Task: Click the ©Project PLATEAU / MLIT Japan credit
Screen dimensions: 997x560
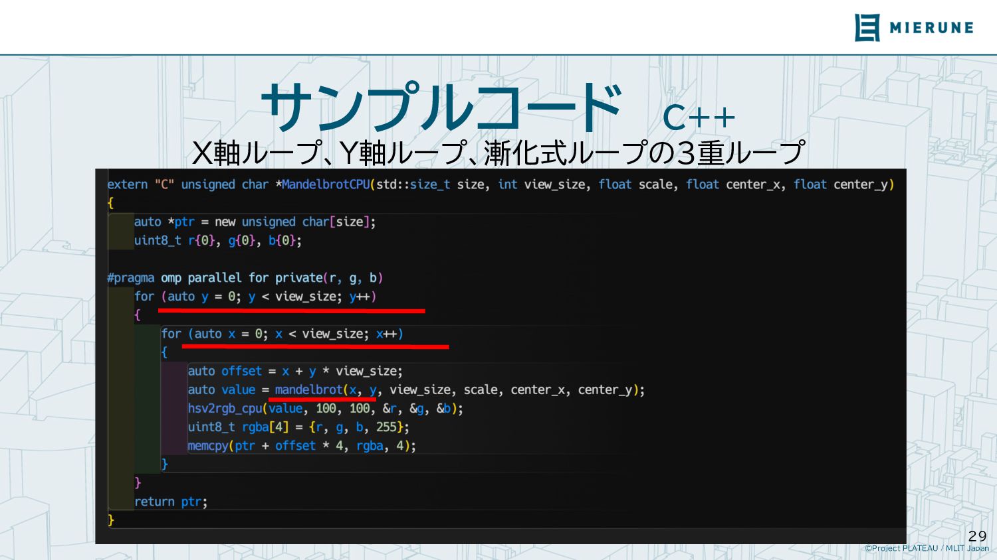Action: (927, 548)
